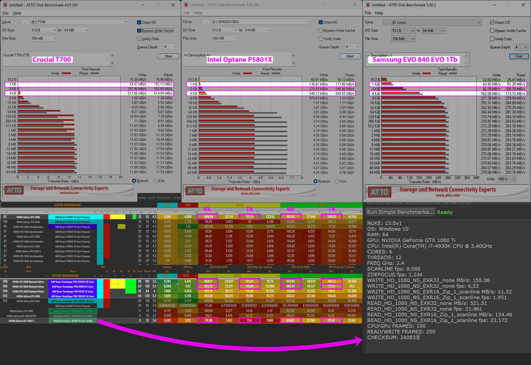
Task: Click the CHECKSUM text field line
Action: [x=393, y=337]
